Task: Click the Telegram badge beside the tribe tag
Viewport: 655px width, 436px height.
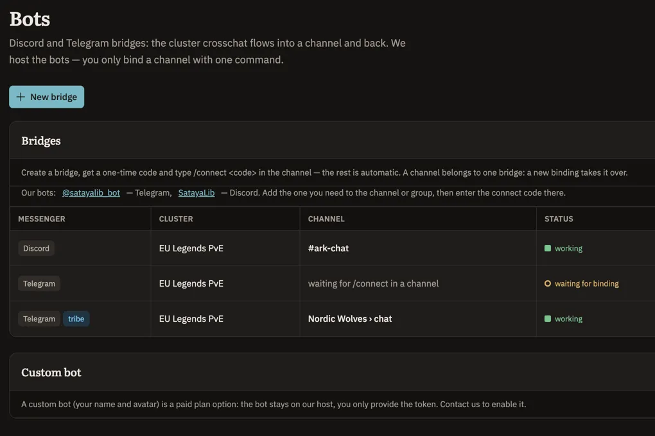Action: coord(39,319)
